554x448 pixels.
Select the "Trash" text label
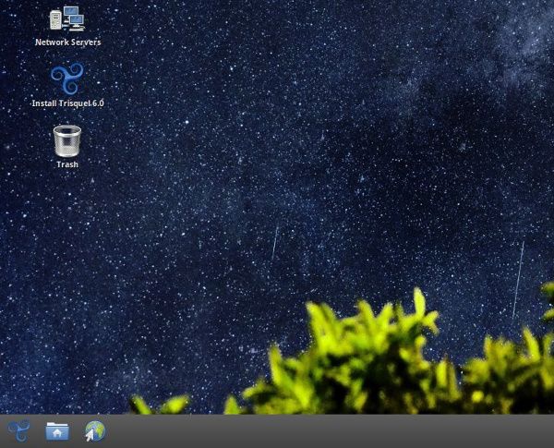pyautogui.click(x=67, y=164)
